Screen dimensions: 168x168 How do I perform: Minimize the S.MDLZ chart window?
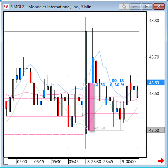pos(136,7)
